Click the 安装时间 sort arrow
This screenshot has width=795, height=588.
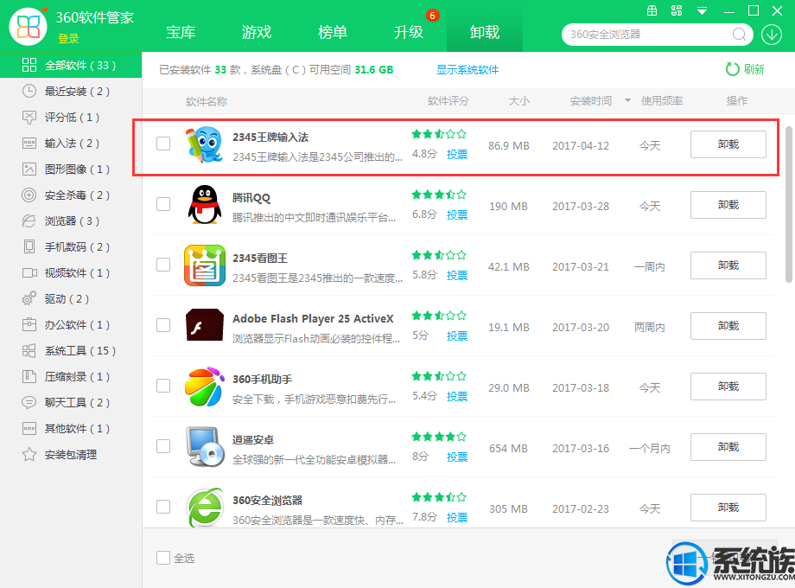[x=627, y=100]
